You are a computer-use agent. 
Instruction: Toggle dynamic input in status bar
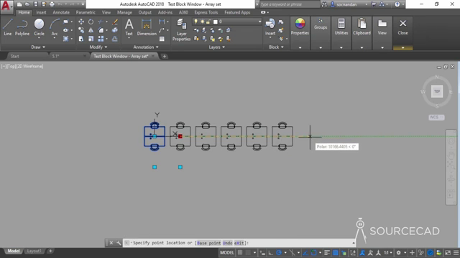(x=262, y=252)
